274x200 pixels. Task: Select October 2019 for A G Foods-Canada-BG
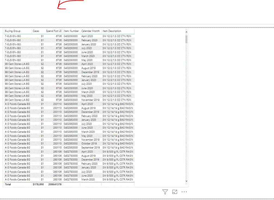point(89,144)
